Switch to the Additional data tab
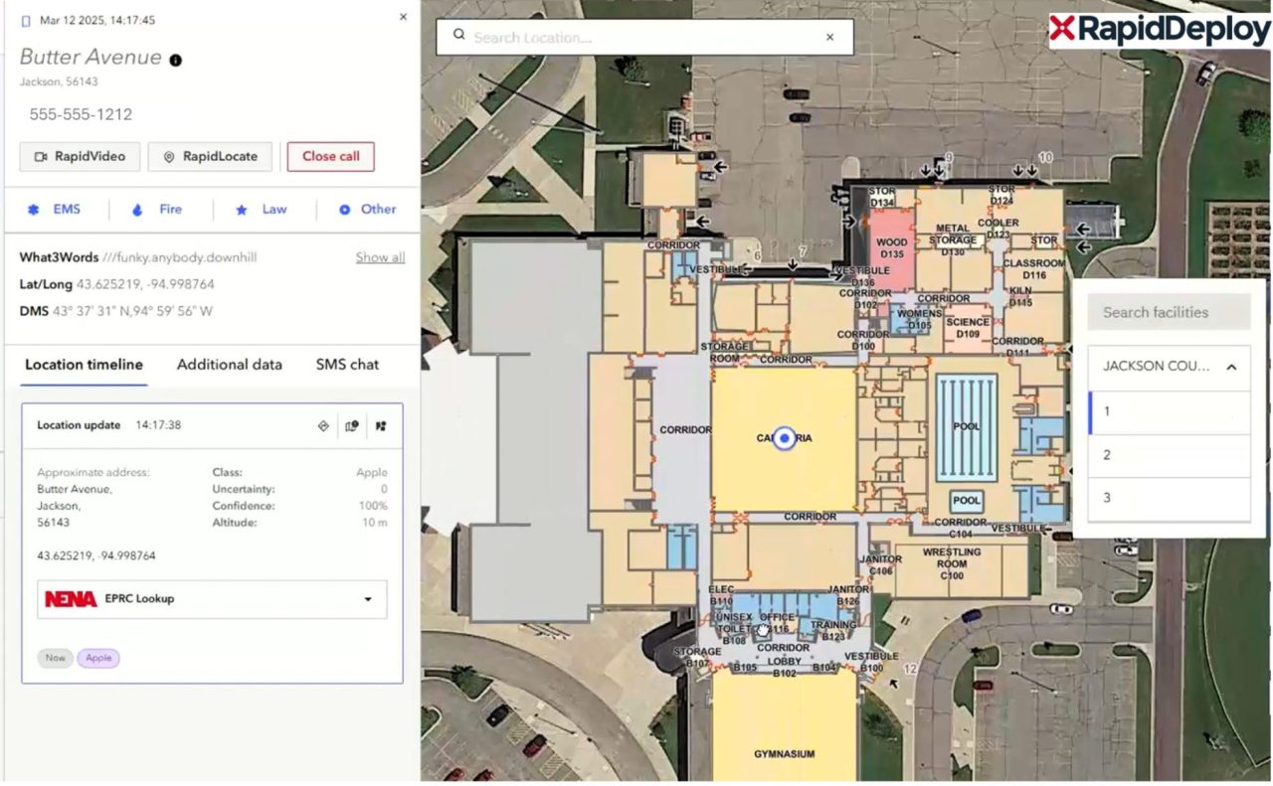 pyautogui.click(x=229, y=365)
